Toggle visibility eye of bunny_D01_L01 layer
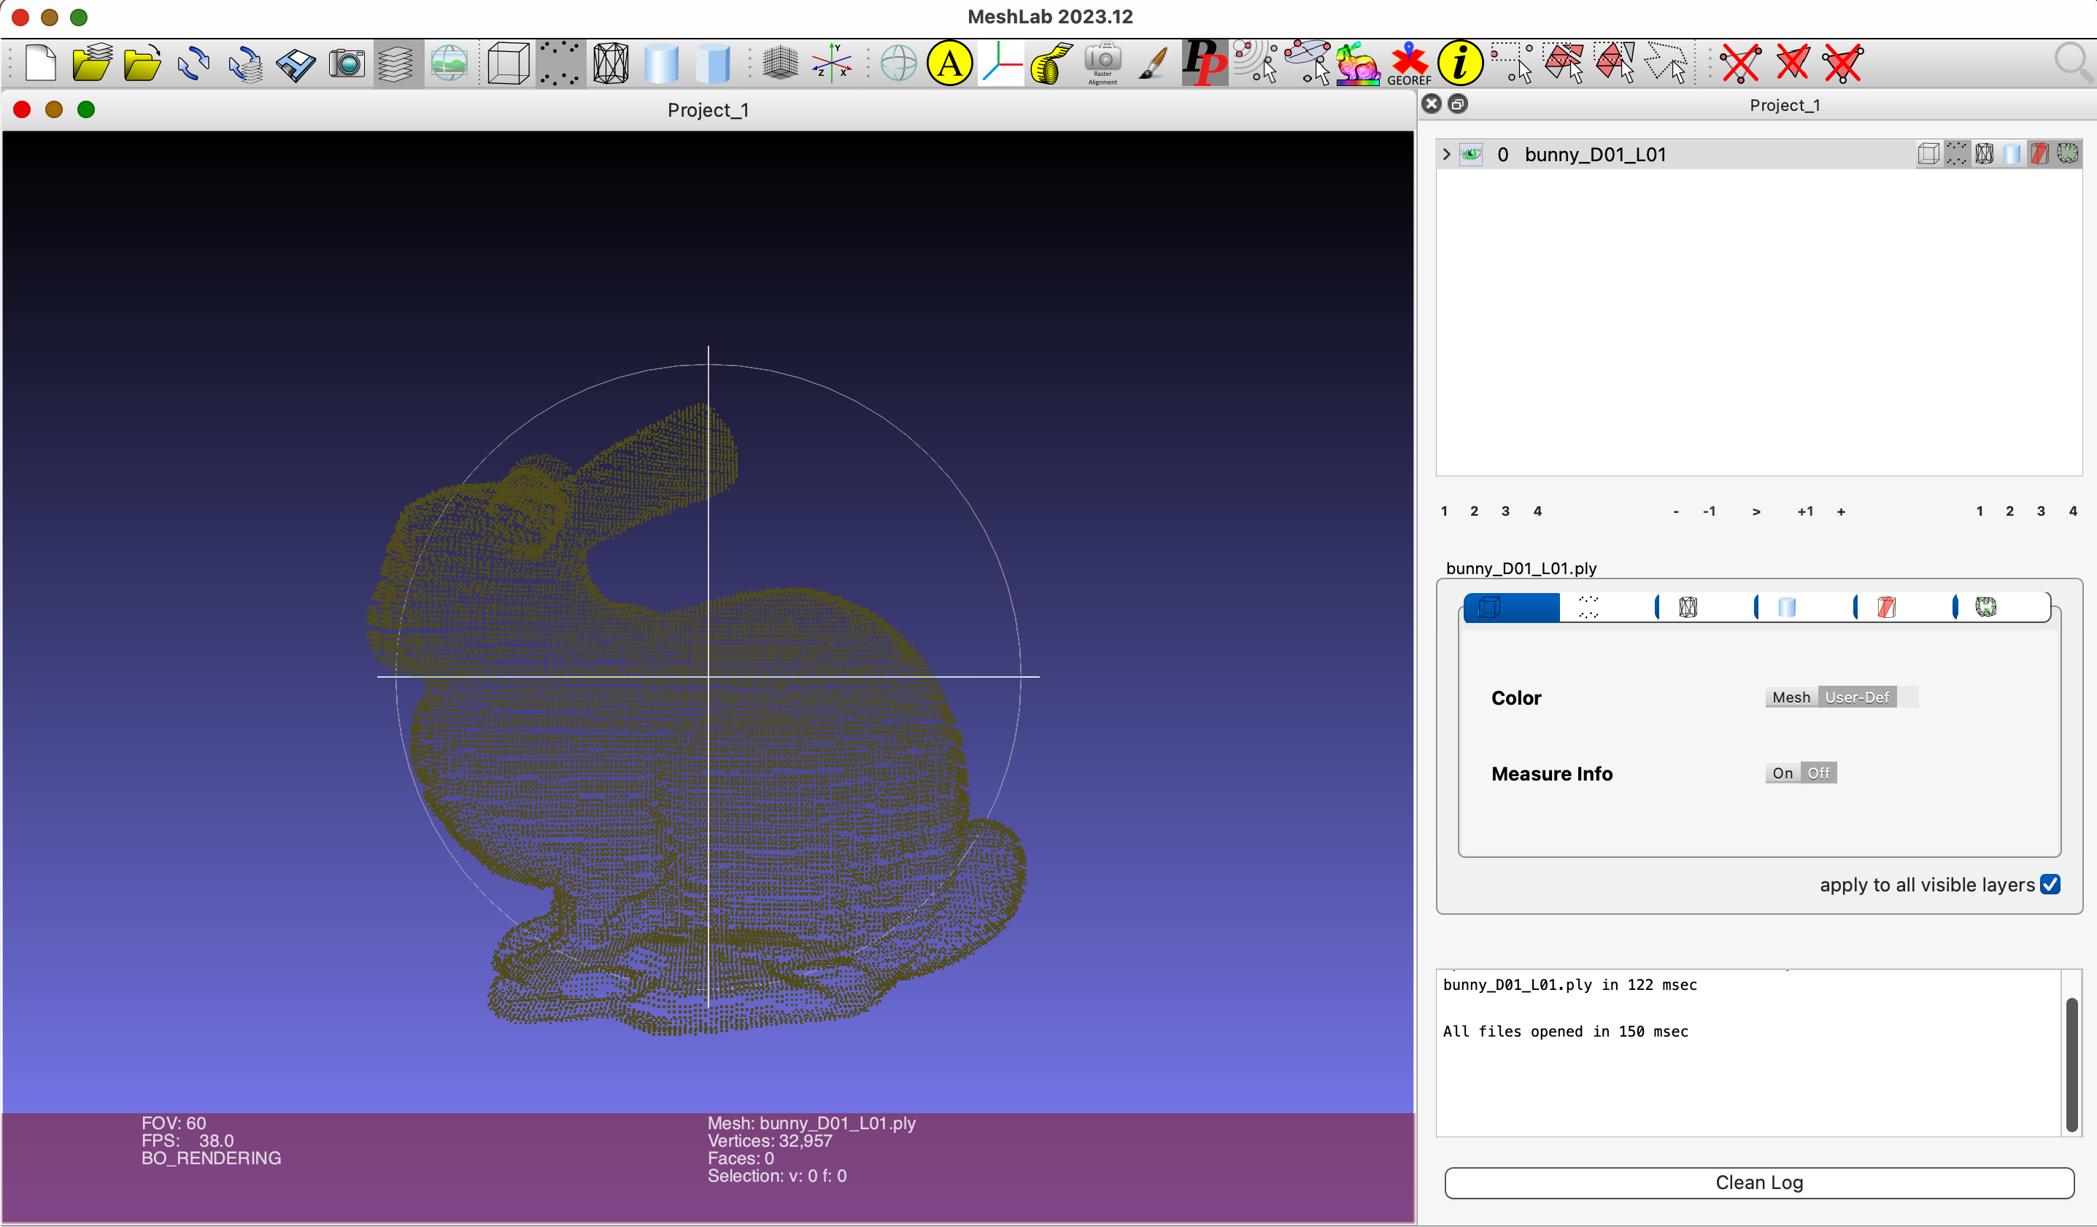The image size is (2097, 1227). pos(1471,155)
